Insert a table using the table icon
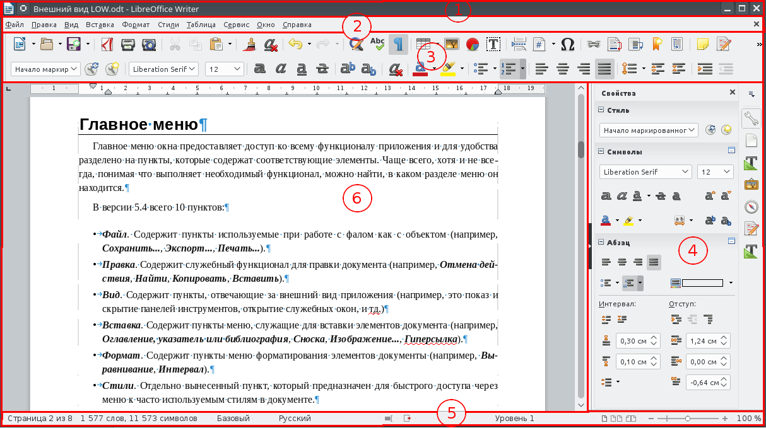The image size is (766, 428). click(x=421, y=44)
